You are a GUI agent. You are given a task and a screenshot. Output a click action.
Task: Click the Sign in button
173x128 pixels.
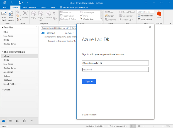[x=89, y=81]
